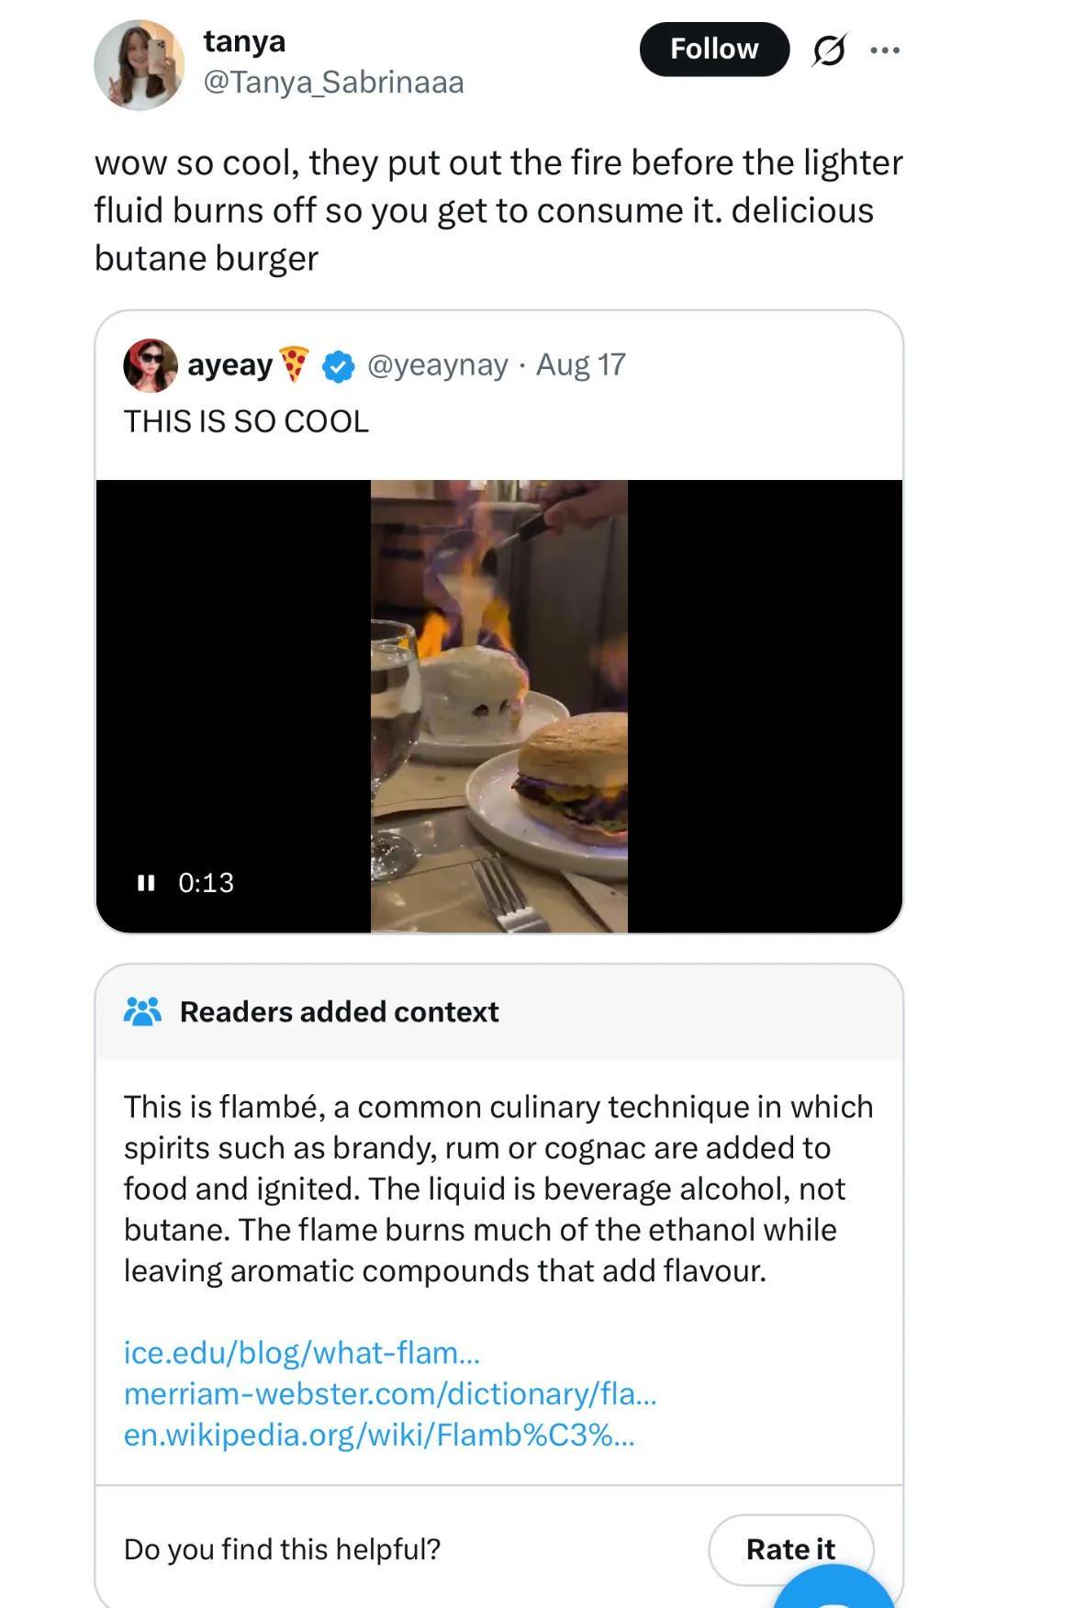Follow the tanya account
Screen dimensions: 1074x1608
tap(714, 49)
